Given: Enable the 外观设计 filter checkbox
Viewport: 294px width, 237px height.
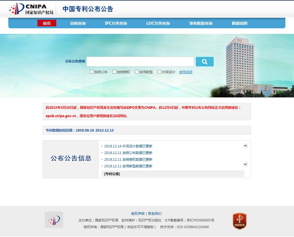Looking at the screenshot, I should (159, 72).
